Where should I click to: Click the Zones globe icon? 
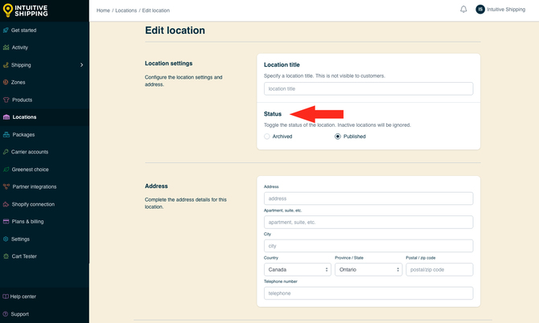pyautogui.click(x=6, y=83)
